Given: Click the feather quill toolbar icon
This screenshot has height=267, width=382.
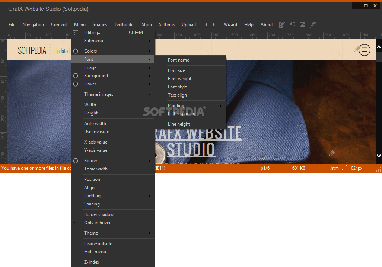Looking at the screenshot, I should point(313,24).
